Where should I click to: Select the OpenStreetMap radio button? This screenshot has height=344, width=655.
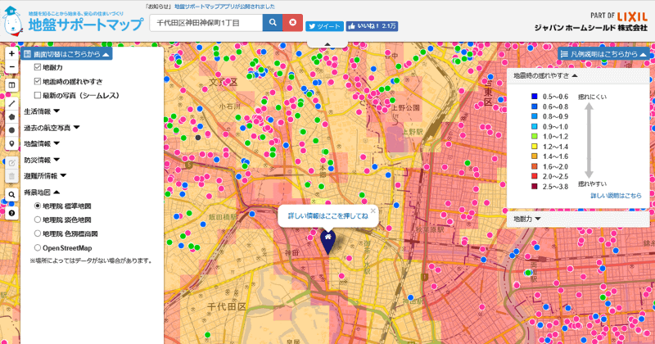[x=38, y=247]
